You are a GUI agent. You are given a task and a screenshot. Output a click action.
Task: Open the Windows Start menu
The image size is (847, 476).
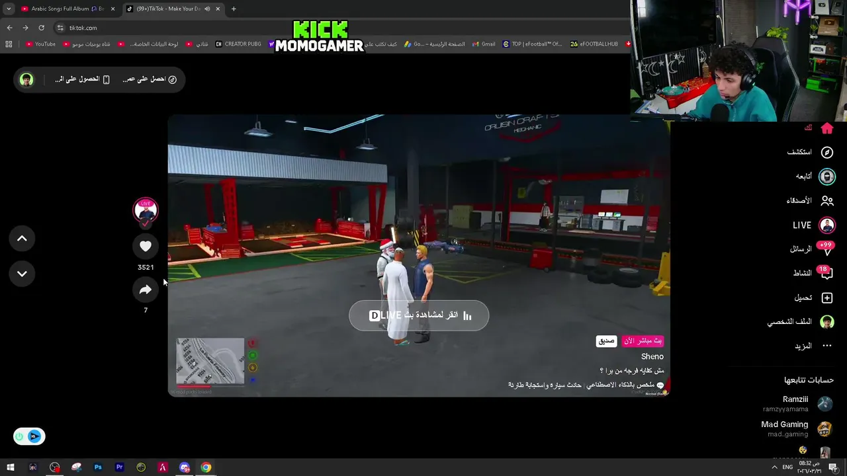pyautogui.click(x=11, y=467)
